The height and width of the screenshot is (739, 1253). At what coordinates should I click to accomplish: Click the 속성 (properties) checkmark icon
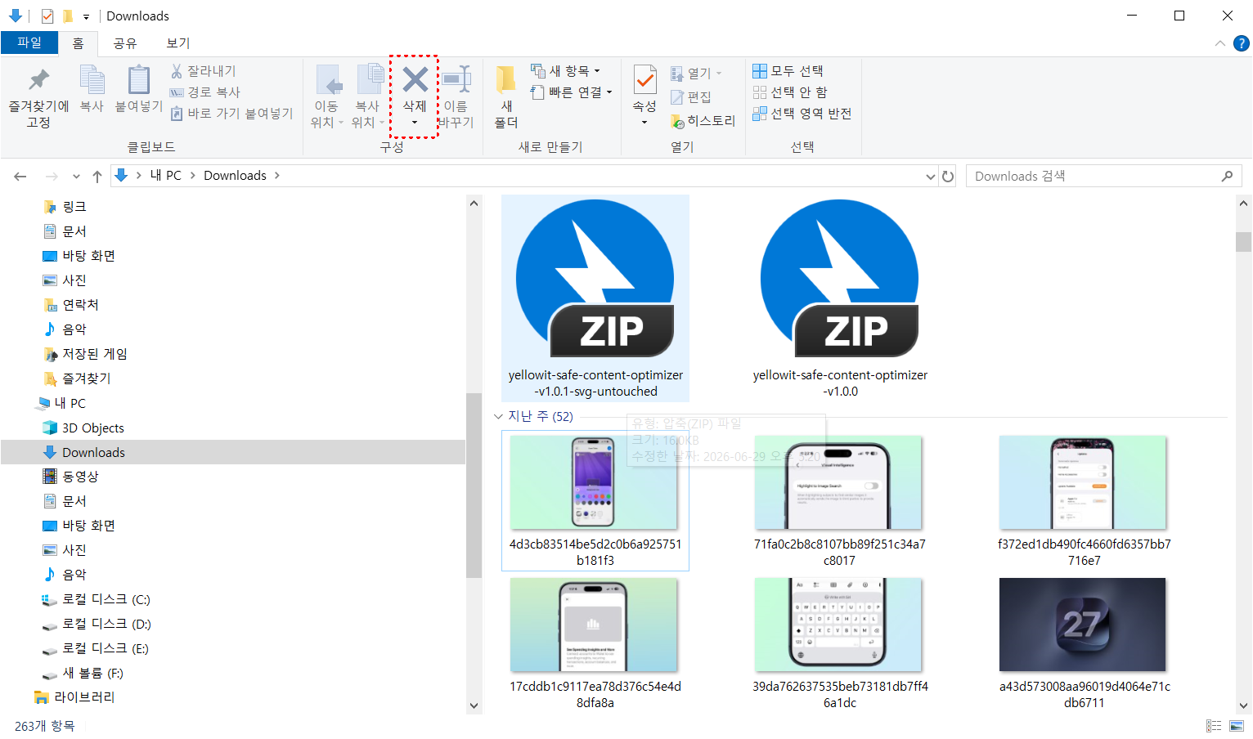644,80
